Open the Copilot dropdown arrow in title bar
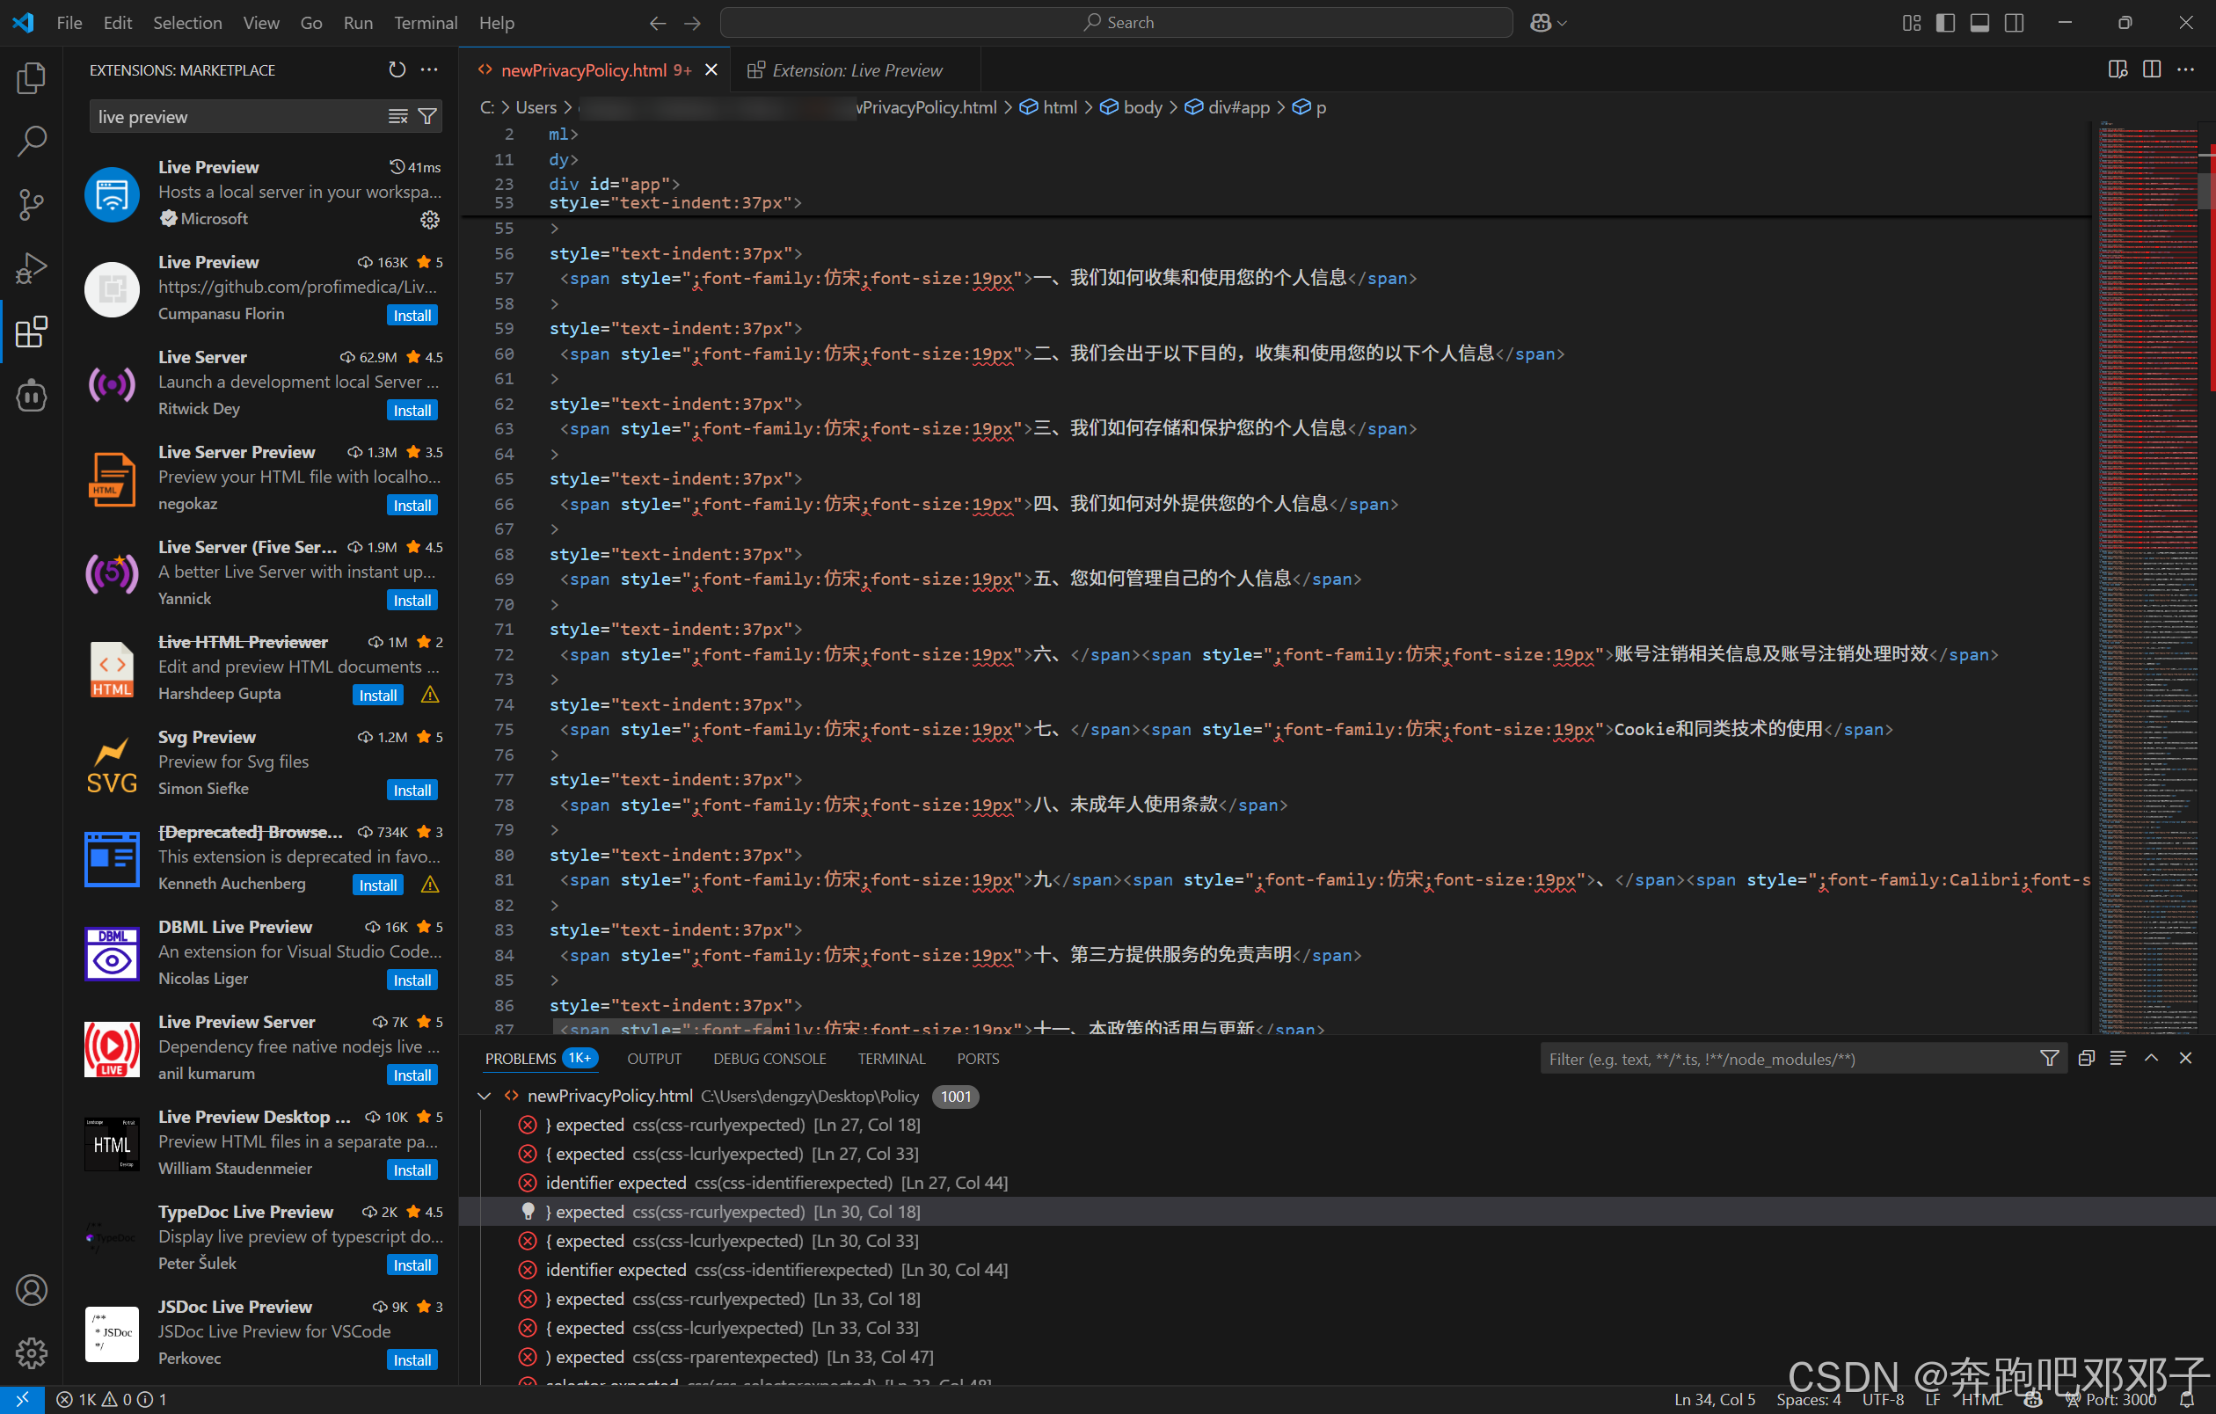Image resolution: width=2216 pixels, height=1414 pixels. point(1562,23)
